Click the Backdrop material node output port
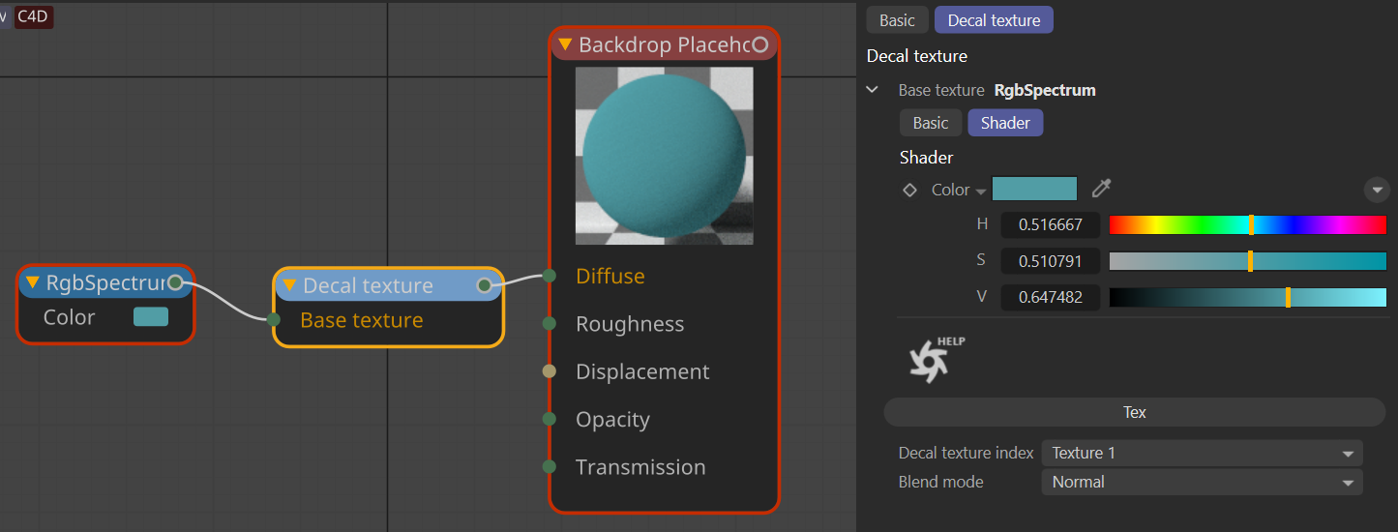 coord(760,44)
